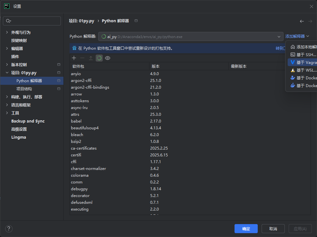Click the green Conda package manager icon

coord(99,58)
